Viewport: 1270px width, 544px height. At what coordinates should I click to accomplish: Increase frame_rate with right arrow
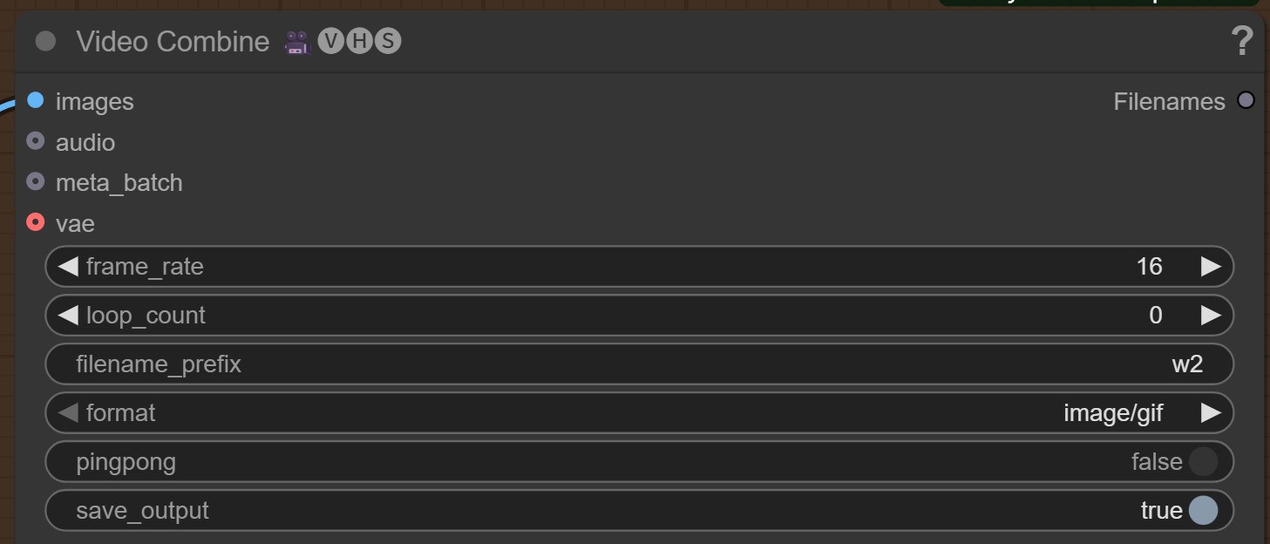pos(1211,266)
